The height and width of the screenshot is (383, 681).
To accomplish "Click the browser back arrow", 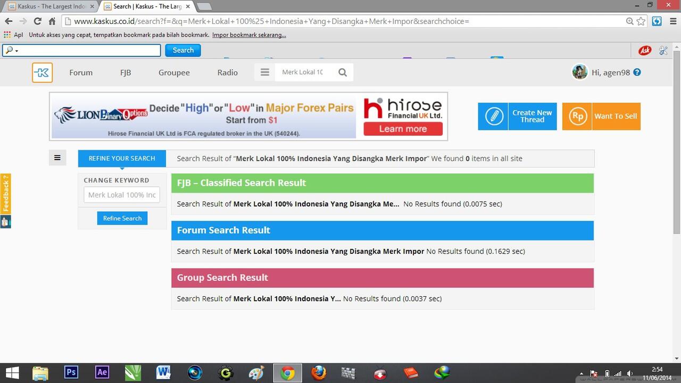I will point(9,21).
